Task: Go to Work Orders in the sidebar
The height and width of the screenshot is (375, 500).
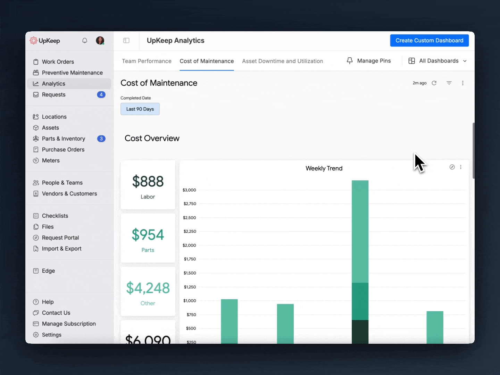Action: coord(69,62)
